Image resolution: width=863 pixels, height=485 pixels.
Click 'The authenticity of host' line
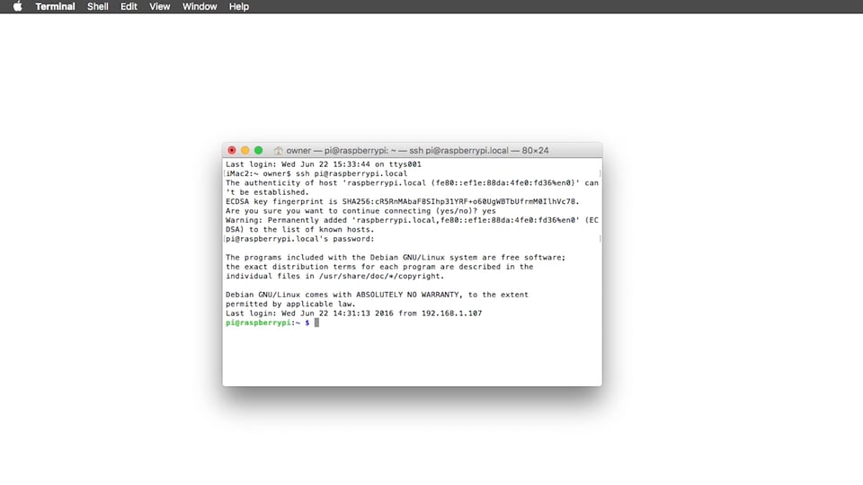click(x=412, y=183)
